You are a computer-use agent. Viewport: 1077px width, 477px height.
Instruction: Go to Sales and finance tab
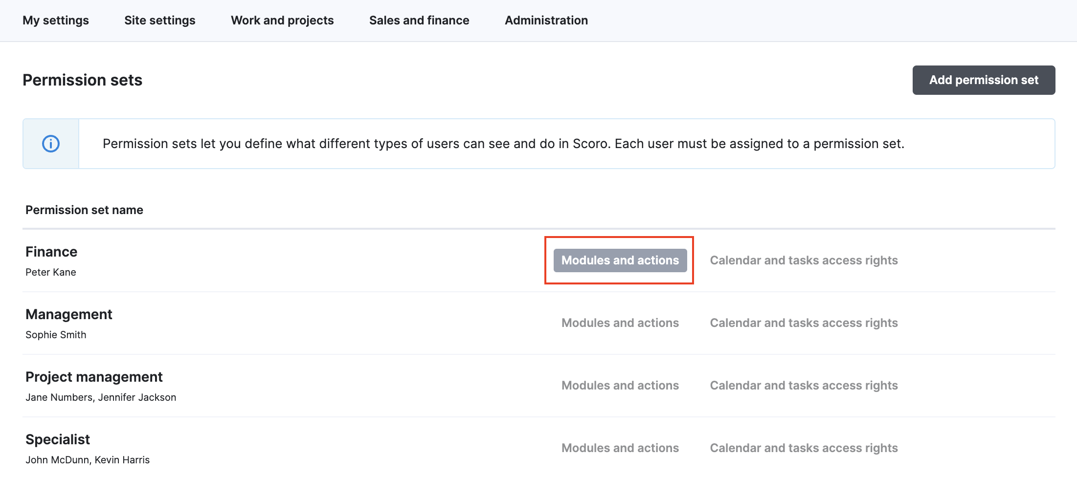[419, 20]
